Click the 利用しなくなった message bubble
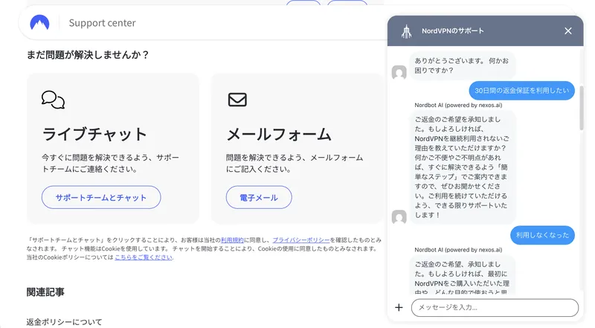Screen dimensions: 595x328 tap(542, 235)
